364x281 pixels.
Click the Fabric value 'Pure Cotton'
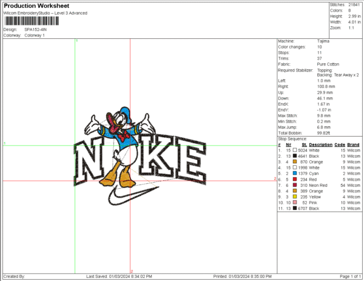(328, 64)
